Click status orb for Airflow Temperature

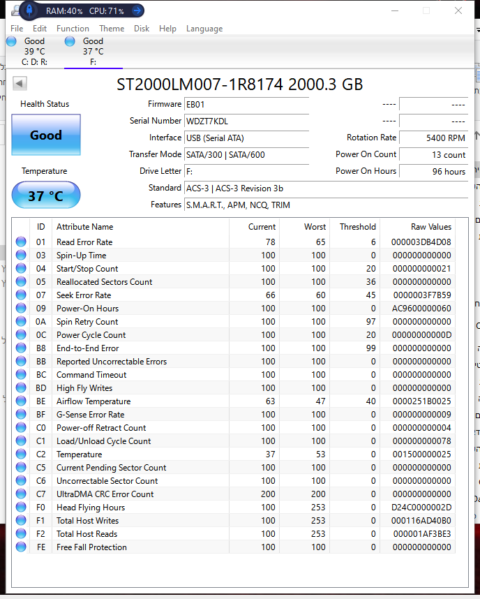pyautogui.click(x=21, y=401)
